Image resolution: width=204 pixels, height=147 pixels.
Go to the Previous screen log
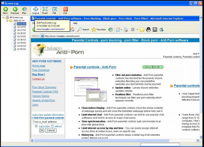click(x=15, y=11)
